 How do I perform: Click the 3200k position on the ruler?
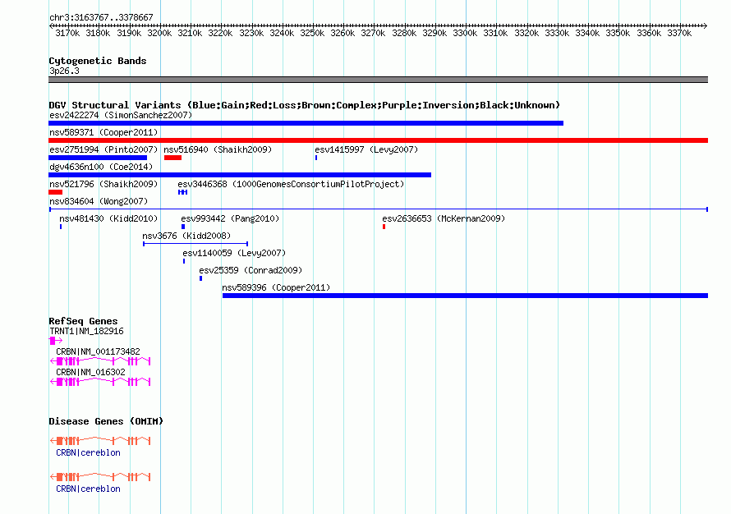tap(160, 33)
